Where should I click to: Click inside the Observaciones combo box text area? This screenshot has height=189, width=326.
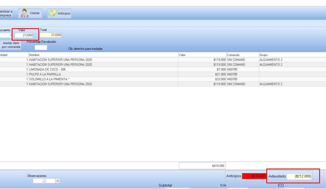click(44, 181)
